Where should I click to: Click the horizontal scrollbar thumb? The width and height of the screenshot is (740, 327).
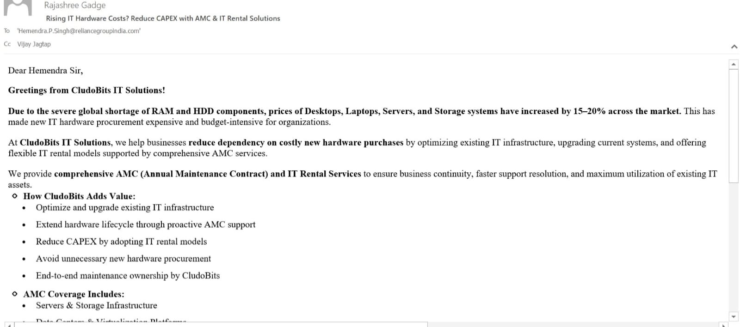click(x=221, y=325)
